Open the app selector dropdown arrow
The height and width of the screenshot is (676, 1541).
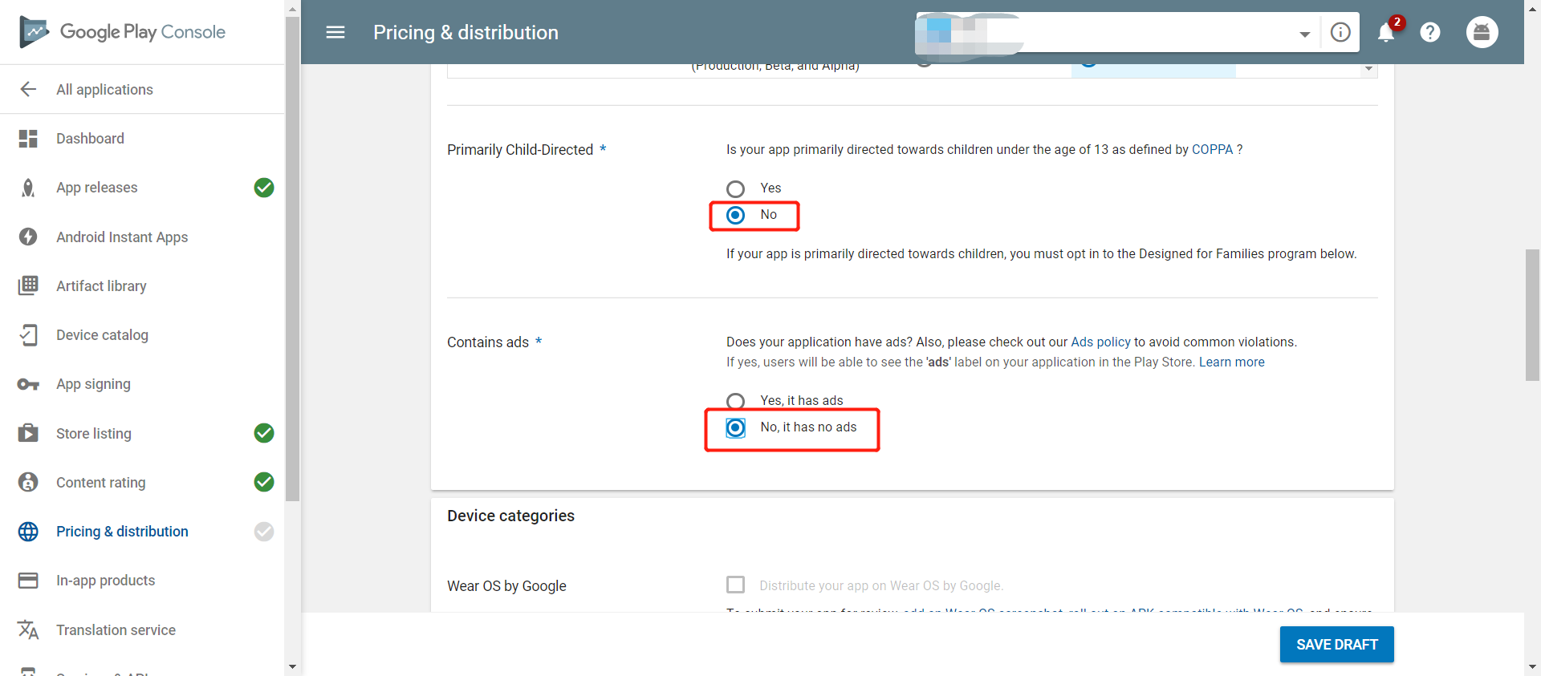pyautogui.click(x=1305, y=34)
